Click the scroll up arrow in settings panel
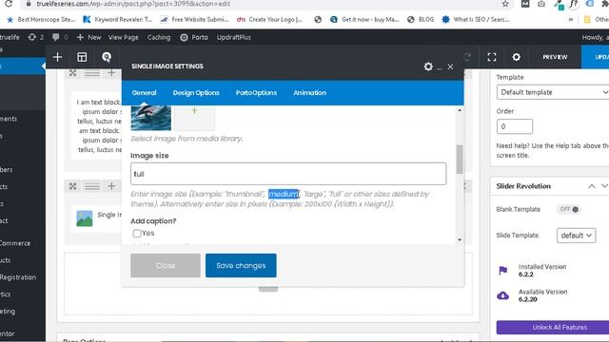 coord(460,110)
